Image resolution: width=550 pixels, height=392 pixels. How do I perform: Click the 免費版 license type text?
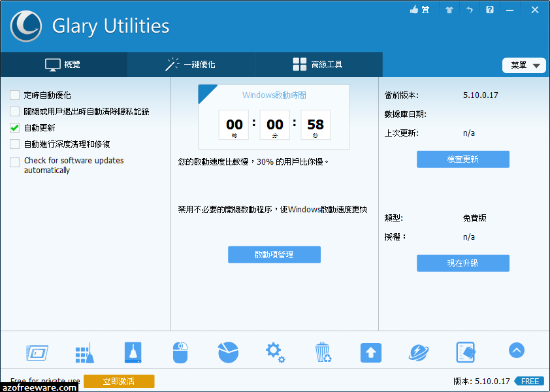click(475, 218)
